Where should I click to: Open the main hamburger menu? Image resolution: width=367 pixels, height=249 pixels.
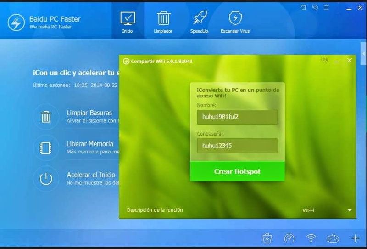tap(326, 7)
